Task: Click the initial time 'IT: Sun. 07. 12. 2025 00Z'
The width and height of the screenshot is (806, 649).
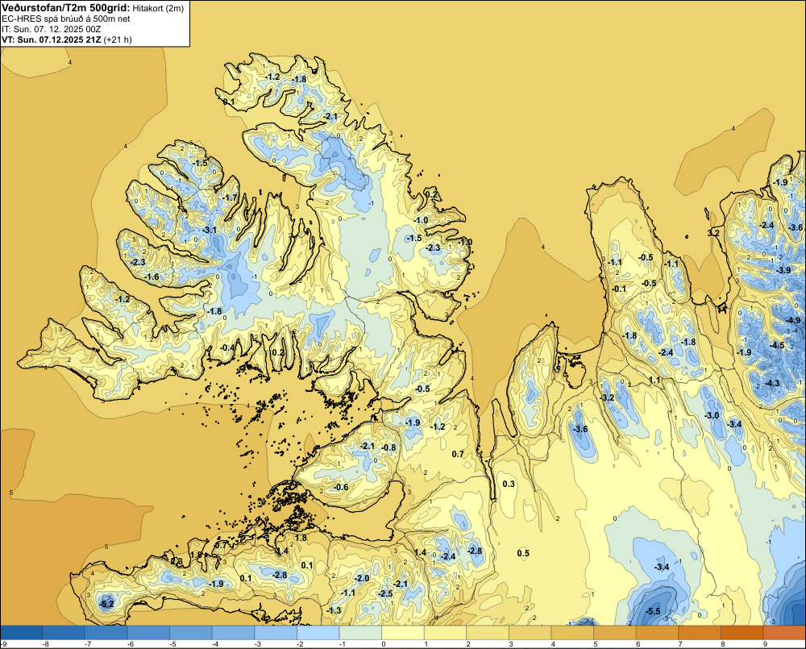Action: click(52, 29)
